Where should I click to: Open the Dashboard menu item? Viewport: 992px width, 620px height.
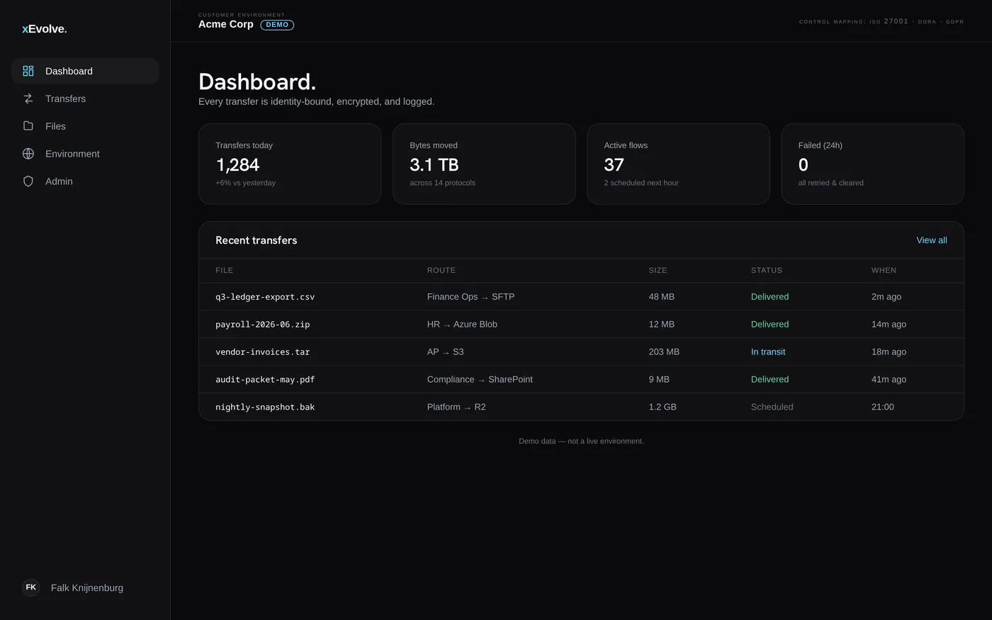click(x=85, y=71)
